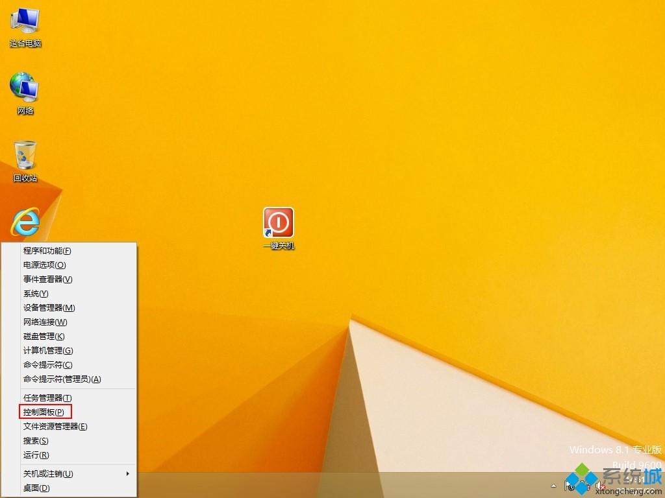Choose 程序和功能(F) in the menu

47,251
